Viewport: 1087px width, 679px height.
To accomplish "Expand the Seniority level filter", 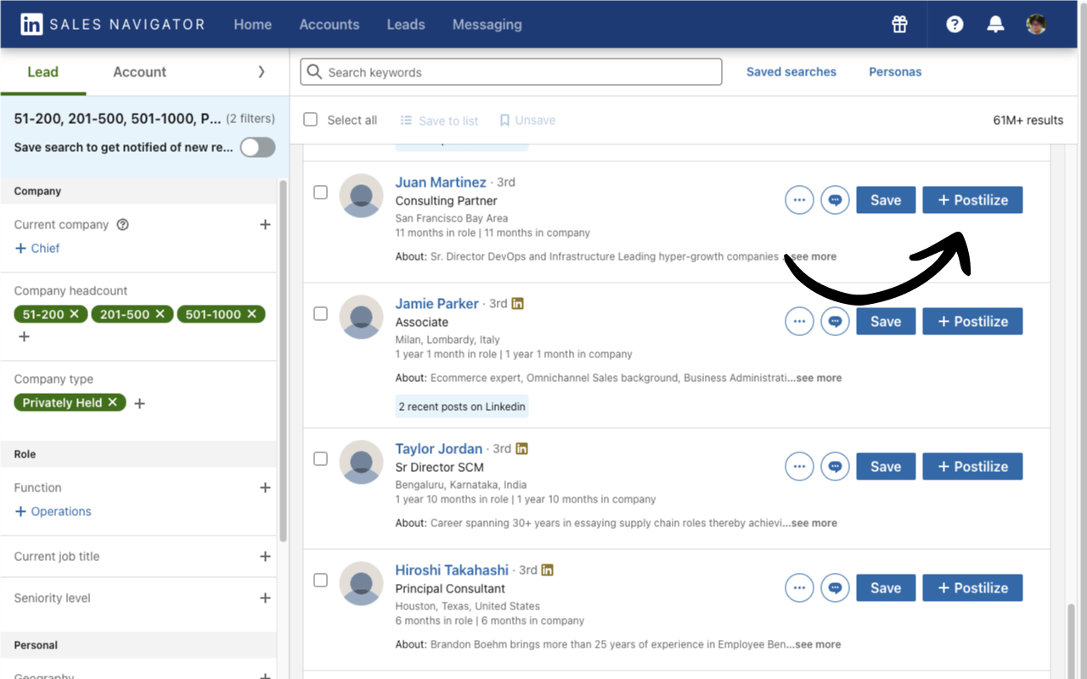I will point(265,598).
